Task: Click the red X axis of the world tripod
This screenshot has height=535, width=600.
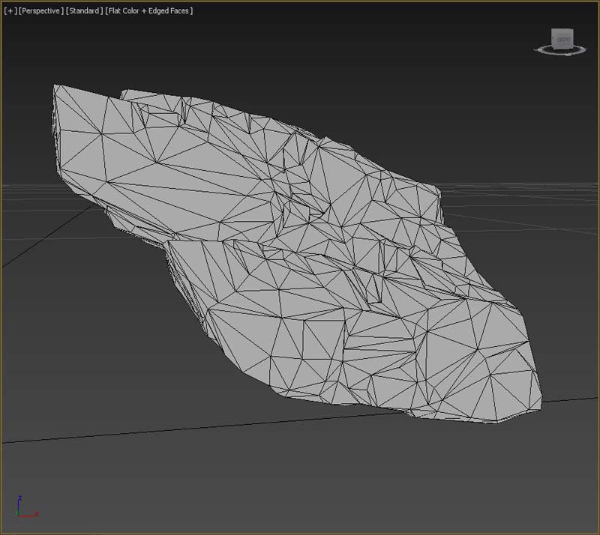Action: [28, 515]
